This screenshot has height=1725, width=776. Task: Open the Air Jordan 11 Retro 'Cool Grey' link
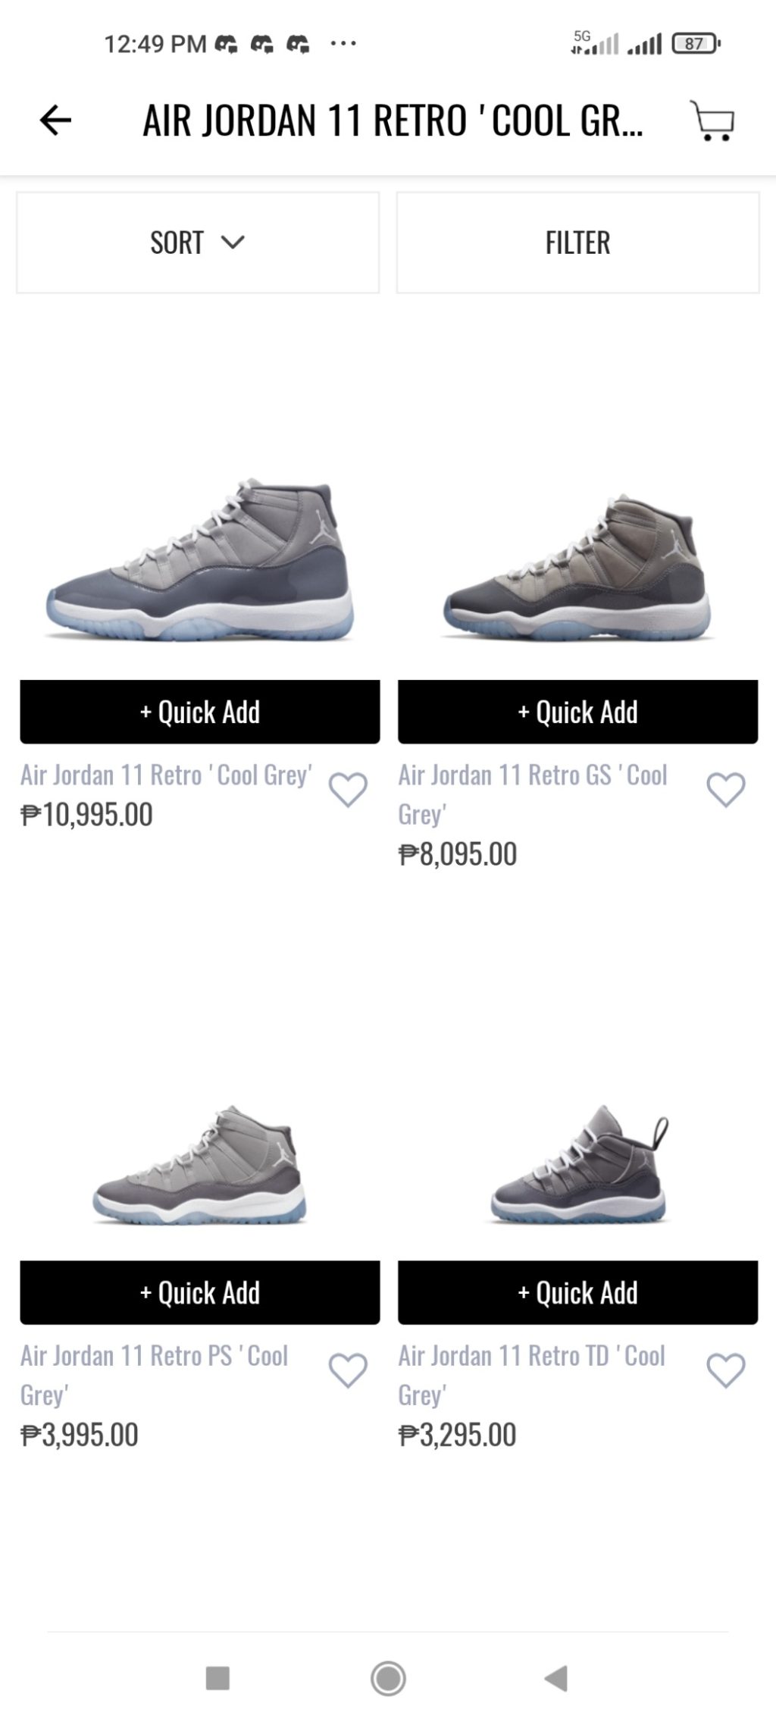(166, 775)
